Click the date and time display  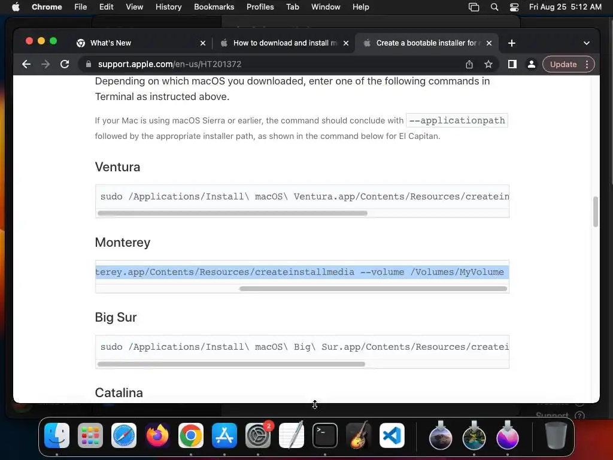tap(565, 7)
